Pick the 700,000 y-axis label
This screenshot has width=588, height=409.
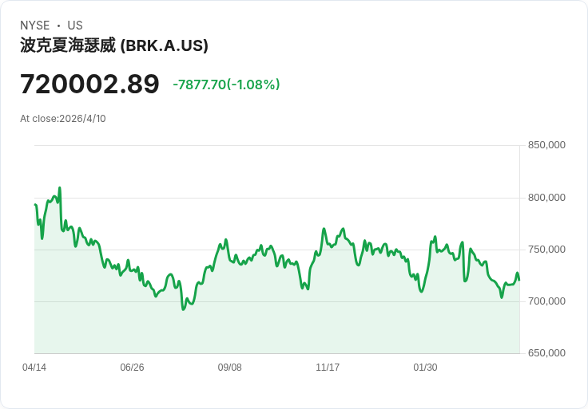pyautogui.click(x=546, y=301)
